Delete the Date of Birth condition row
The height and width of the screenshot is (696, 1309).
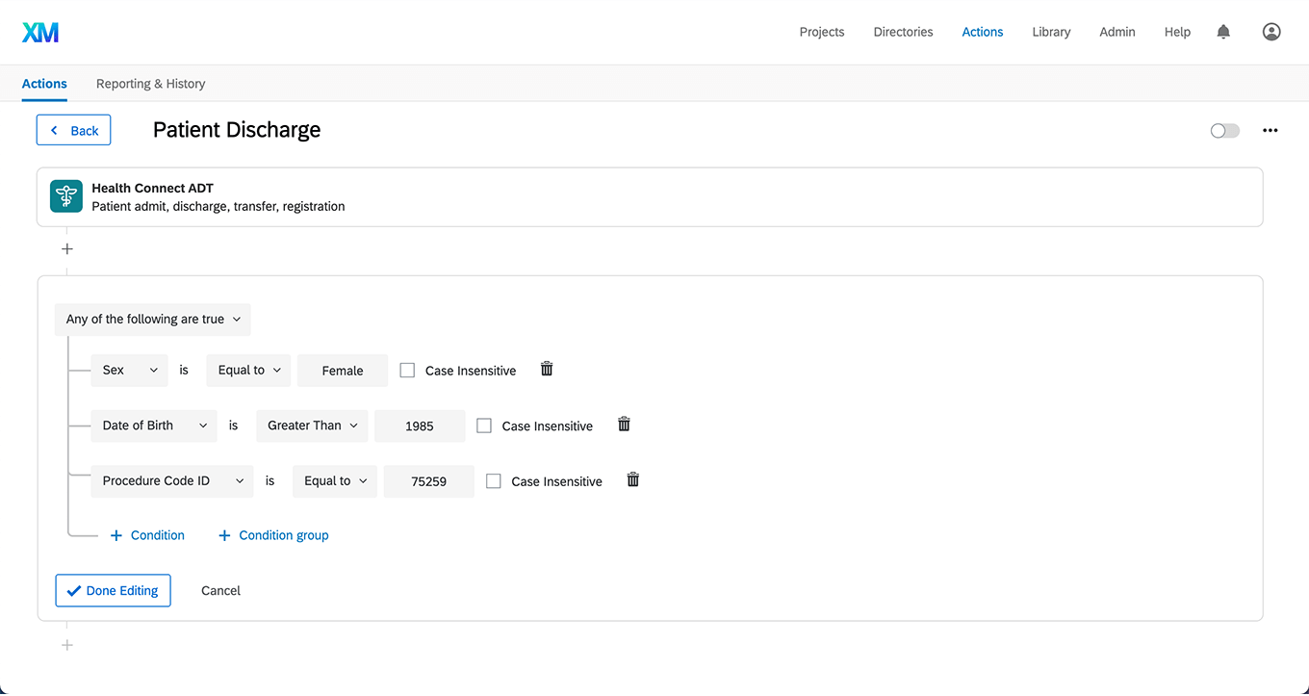[x=624, y=425]
